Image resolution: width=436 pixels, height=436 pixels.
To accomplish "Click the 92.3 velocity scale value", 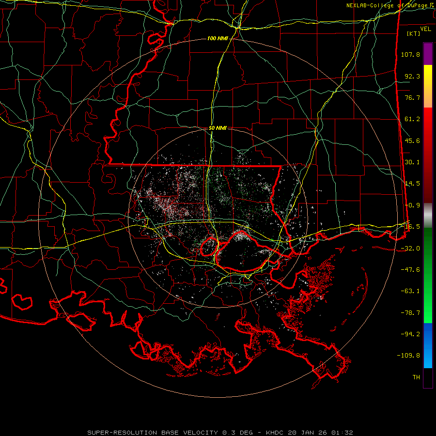I will pyautogui.click(x=412, y=76).
